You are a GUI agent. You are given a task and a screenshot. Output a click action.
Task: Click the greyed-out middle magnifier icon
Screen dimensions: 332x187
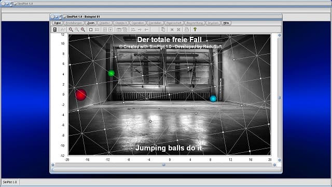click(77, 30)
